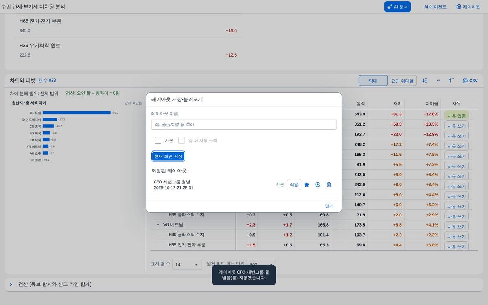
Task: Switch to 요인 워터폴 tab
Action: point(402,81)
